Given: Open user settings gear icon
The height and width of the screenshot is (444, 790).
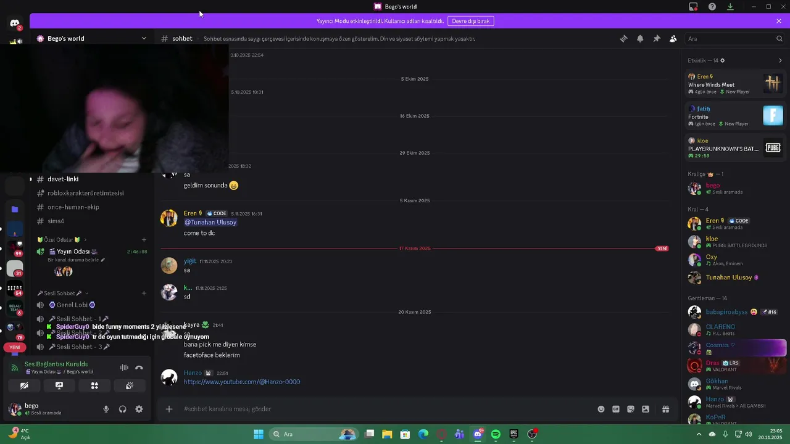Looking at the screenshot, I should point(139,409).
